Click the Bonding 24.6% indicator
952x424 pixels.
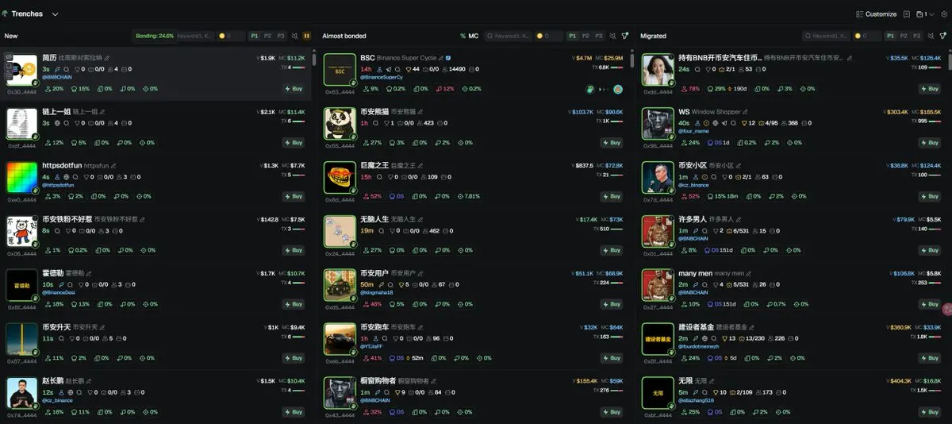coord(155,36)
